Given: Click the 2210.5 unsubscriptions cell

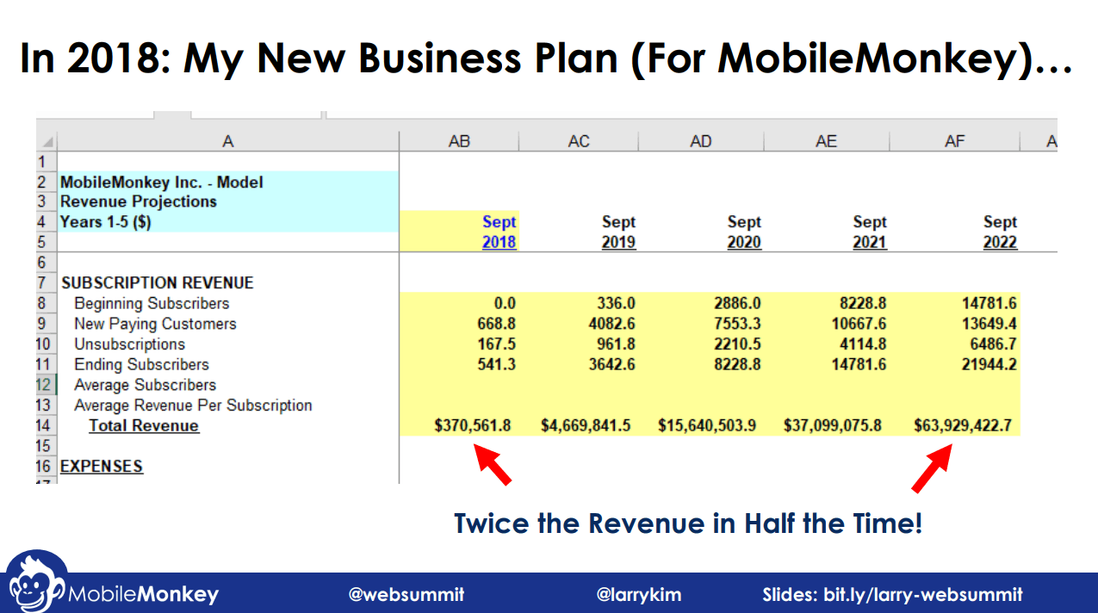Looking at the screenshot, I should coord(701,344).
